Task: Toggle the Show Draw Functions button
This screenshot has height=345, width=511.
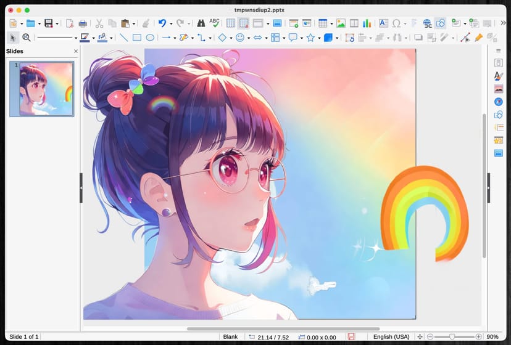Action: pyautogui.click(x=440, y=23)
